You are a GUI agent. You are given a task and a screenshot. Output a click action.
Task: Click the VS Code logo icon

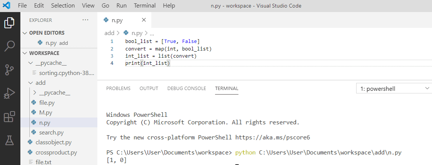coord(7,6)
